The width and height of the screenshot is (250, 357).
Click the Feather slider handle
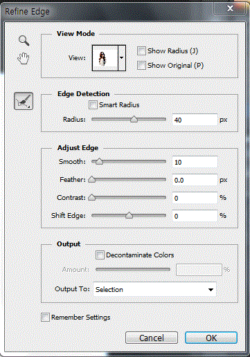92,179
